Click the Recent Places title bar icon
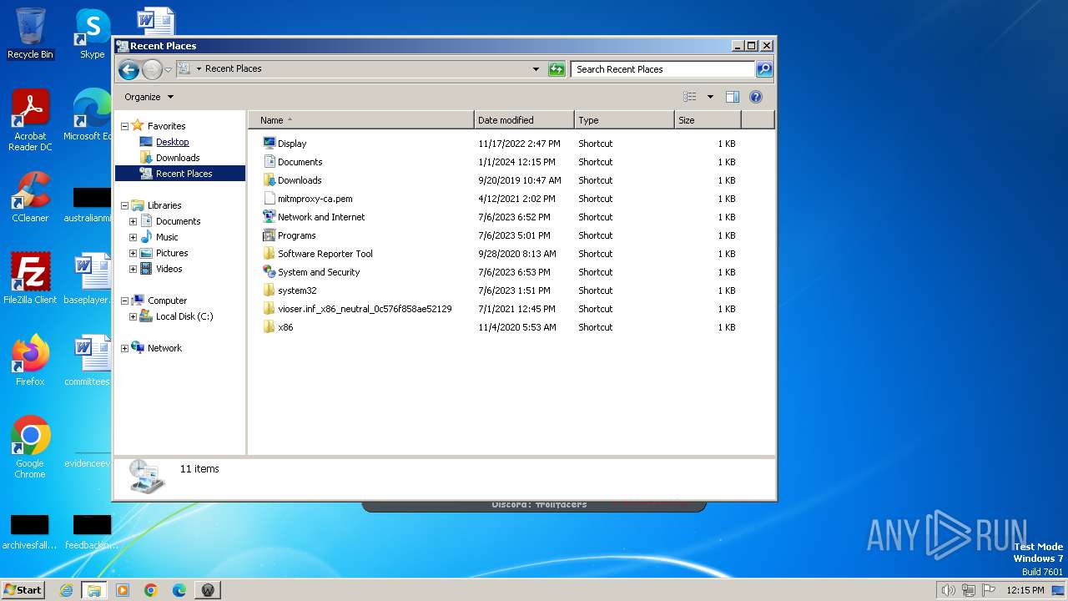 [x=122, y=46]
